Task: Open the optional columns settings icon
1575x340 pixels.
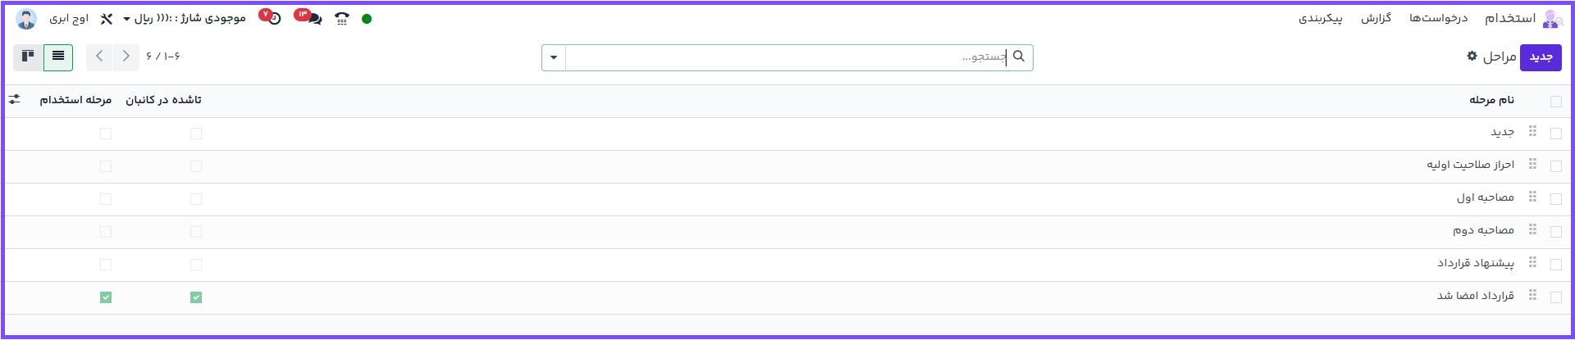Action: click(15, 100)
